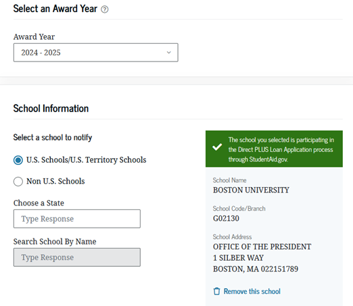Click the help icon beside Select an Award Year
This screenshot has width=353, height=306.
(105, 9)
